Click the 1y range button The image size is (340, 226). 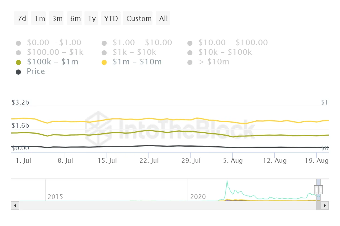pyautogui.click(x=92, y=19)
